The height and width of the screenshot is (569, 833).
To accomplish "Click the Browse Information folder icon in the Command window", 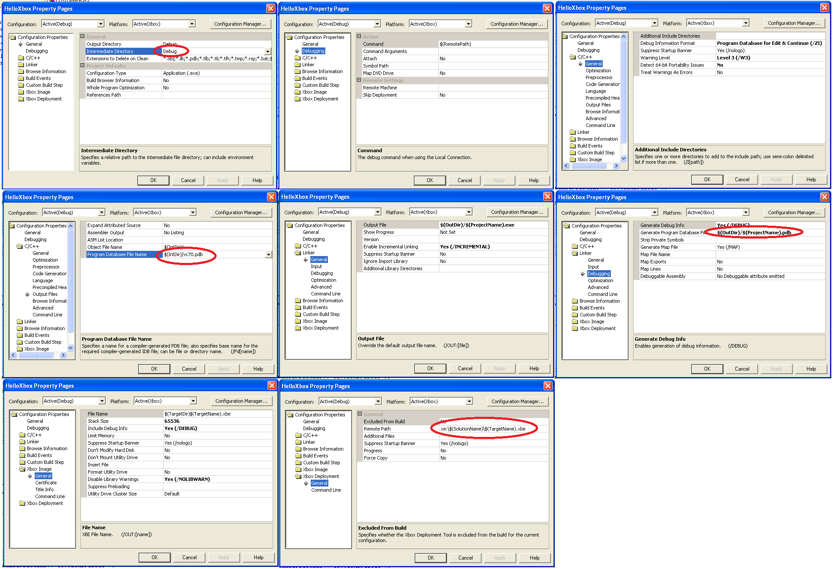I will pyautogui.click(x=297, y=71).
